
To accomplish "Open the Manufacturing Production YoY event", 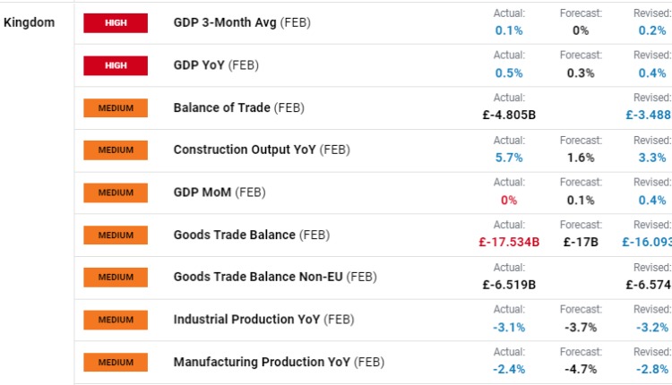I will (278, 363).
